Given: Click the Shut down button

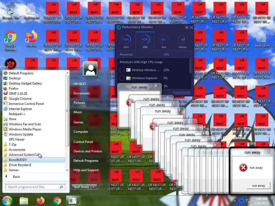Looking at the screenshot, I should [81, 187].
